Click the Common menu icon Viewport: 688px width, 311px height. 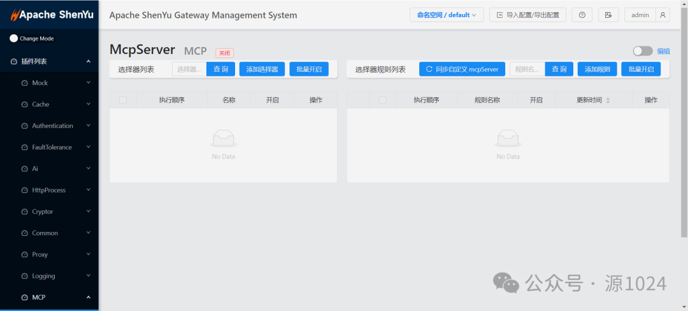click(x=25, y=233)
